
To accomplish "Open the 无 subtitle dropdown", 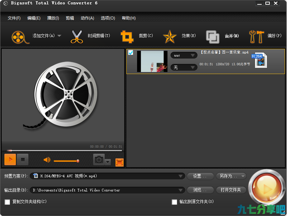I will tap(184, 68).
